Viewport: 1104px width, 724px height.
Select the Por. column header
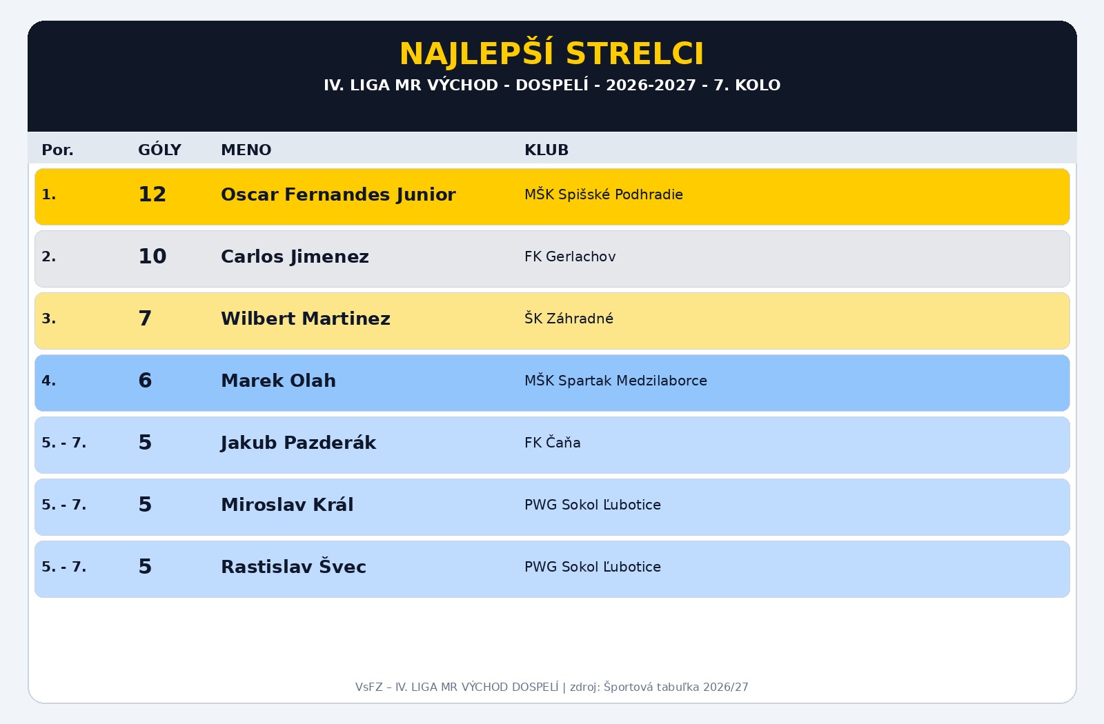(x=57, y=150)
